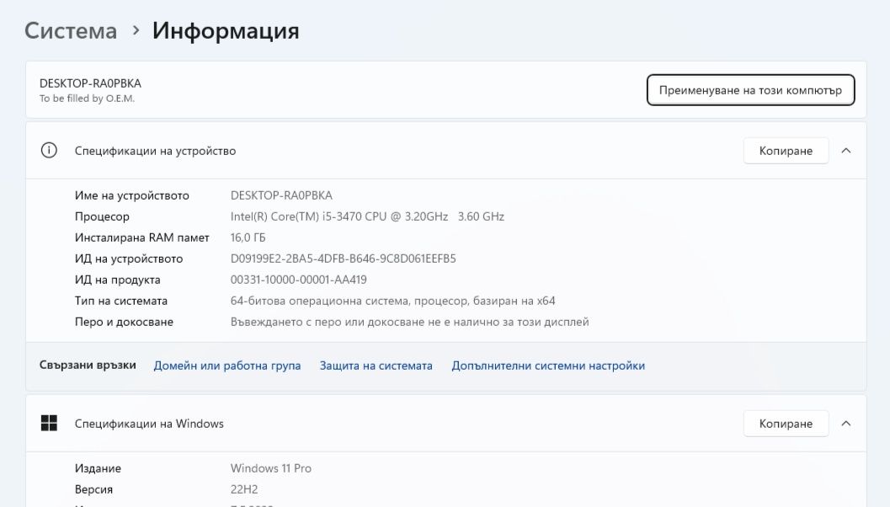This screenshot has width=890, height=507.
Task: Click the Процесор label
Action: point(102,217)
